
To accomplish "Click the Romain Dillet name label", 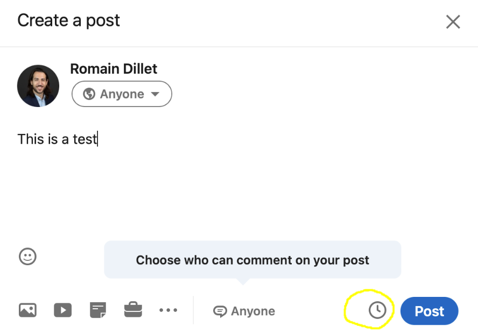I will pyautogui.click(x=114, y=69).
